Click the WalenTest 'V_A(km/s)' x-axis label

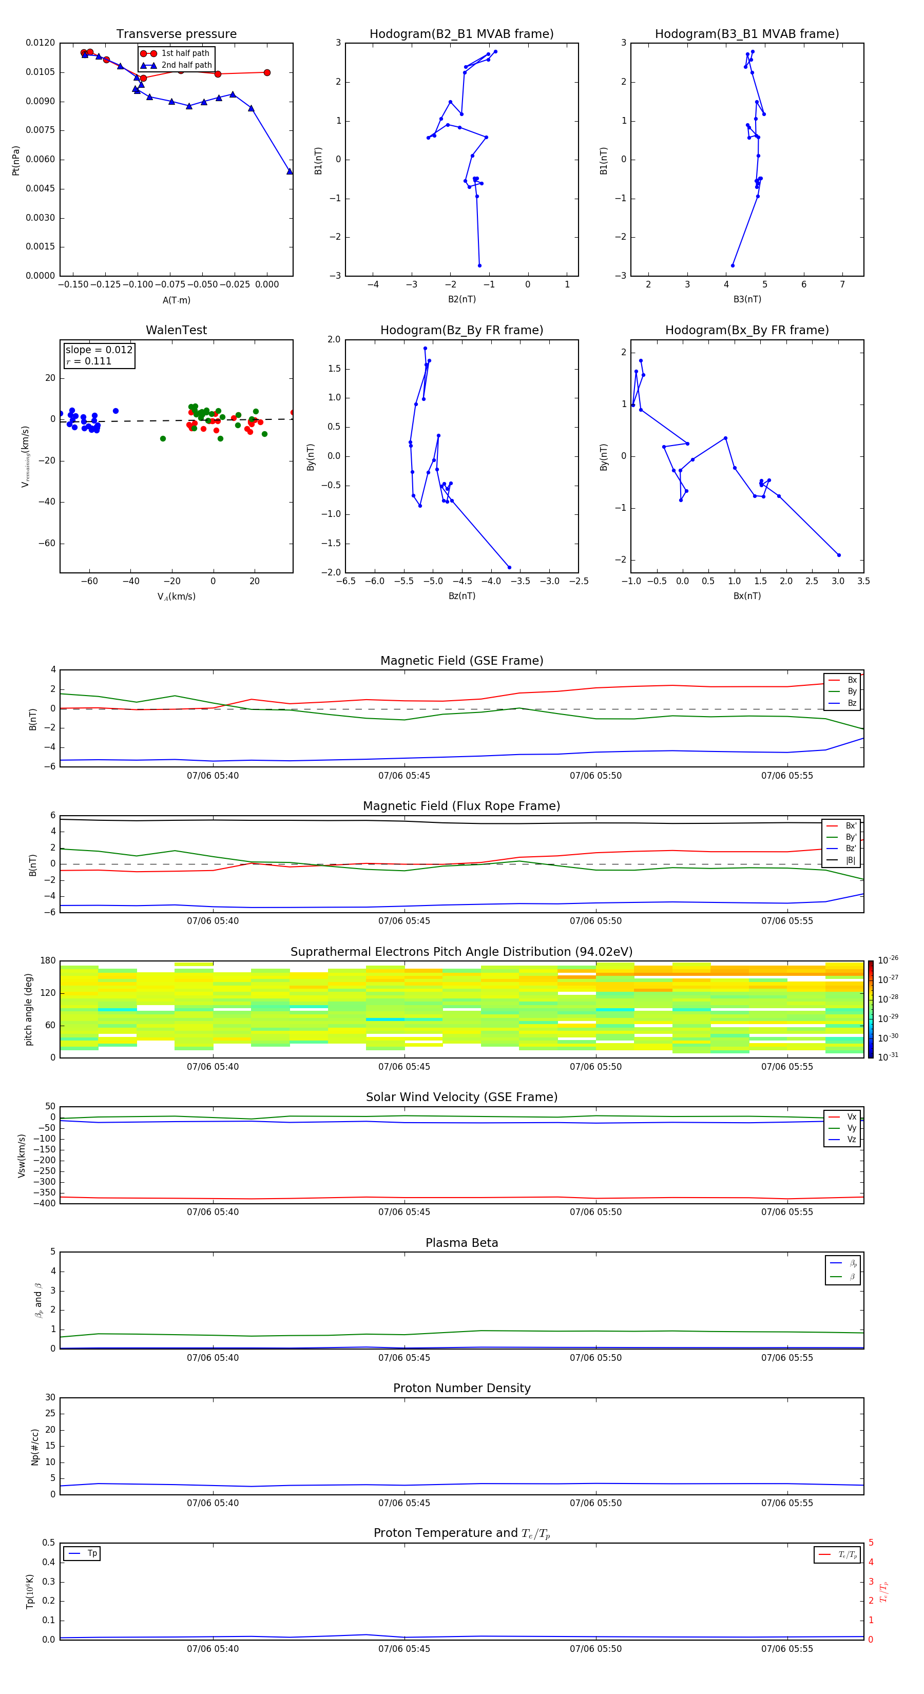click(x=176, y=596)
